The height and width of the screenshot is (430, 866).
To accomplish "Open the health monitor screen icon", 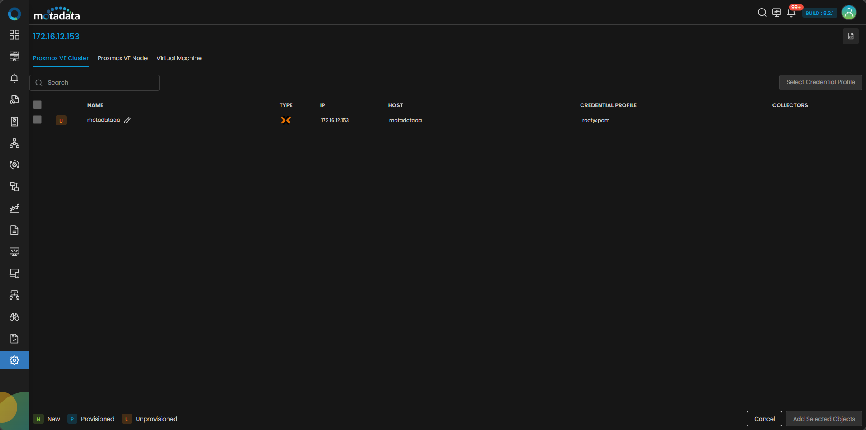I will (x=777, y=13).
